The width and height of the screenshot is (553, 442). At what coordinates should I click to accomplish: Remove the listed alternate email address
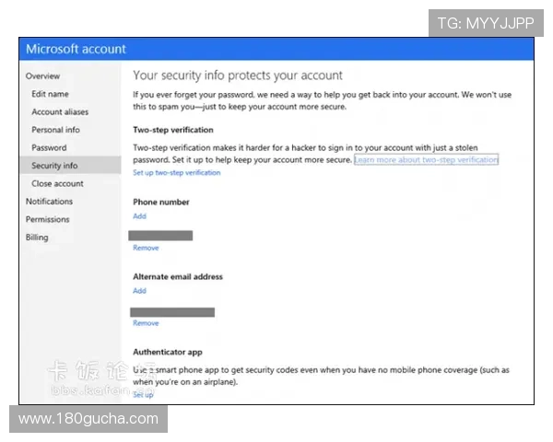coord(146,323)
